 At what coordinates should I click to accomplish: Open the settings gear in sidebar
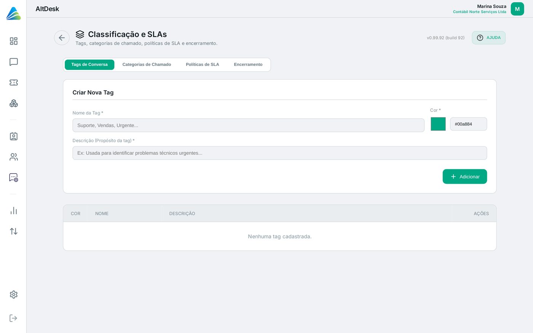tap(14, 295)
